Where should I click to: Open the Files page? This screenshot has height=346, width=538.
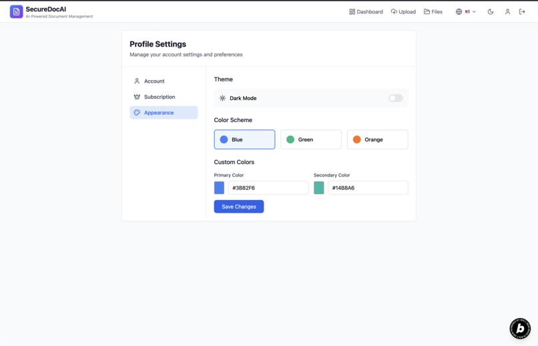[433, 11]
